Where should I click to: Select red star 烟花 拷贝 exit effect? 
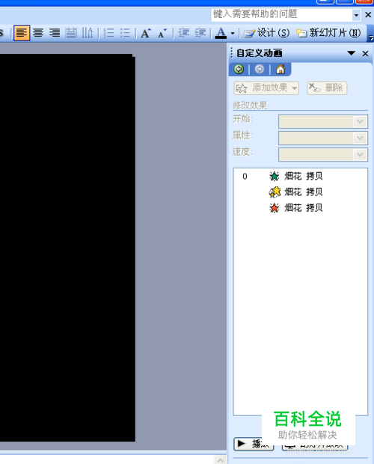click(x=301, y=208)
